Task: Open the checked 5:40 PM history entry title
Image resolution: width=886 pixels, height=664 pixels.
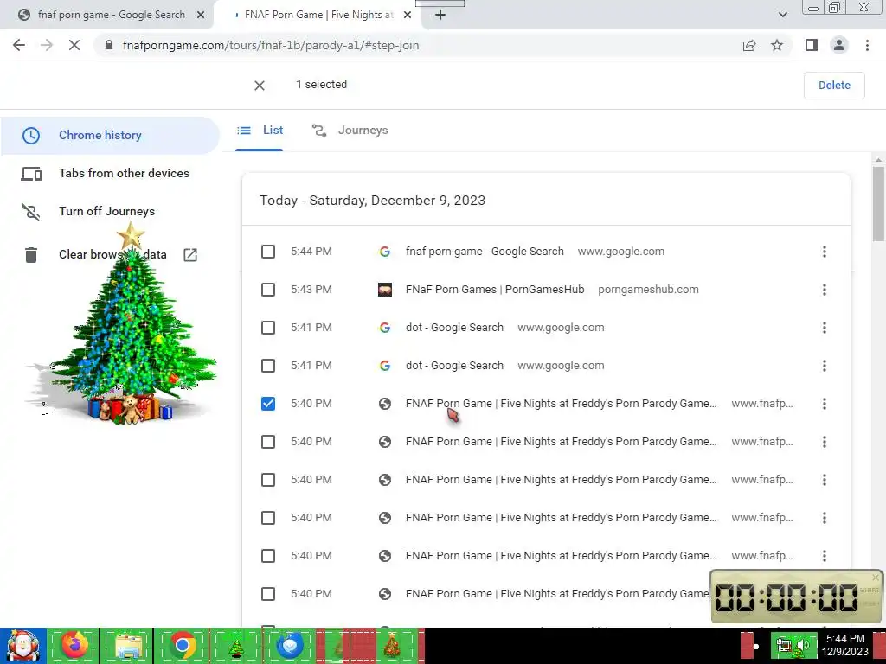Action: click(x=561, y=404)
